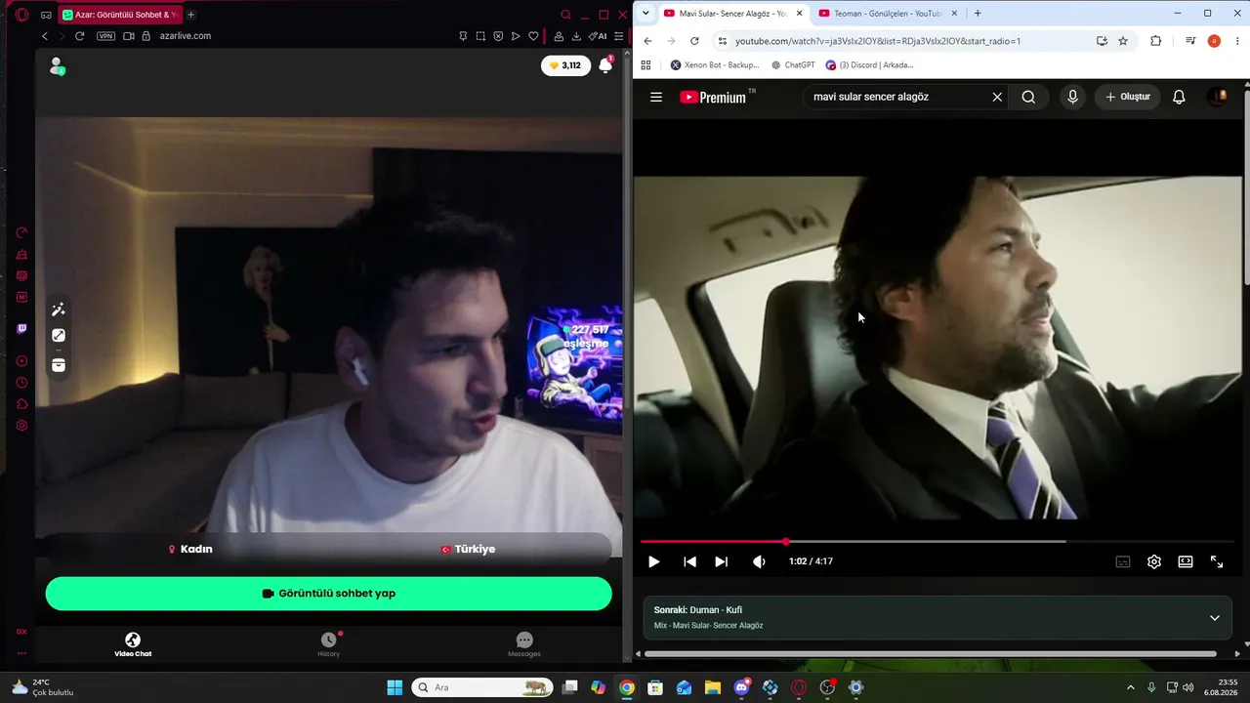Image resolution: width=1250 pixels, height=703 pixels.
Task: Open a new tab in Opera
Action: 190,15
